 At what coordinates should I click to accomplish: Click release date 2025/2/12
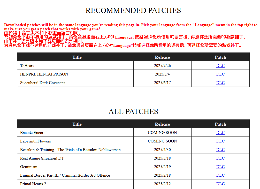coord(162,184)
